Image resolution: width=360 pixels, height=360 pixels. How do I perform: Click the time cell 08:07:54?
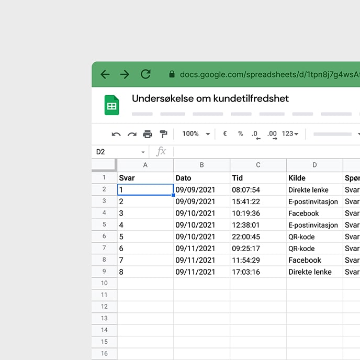[x=258, y=189]
